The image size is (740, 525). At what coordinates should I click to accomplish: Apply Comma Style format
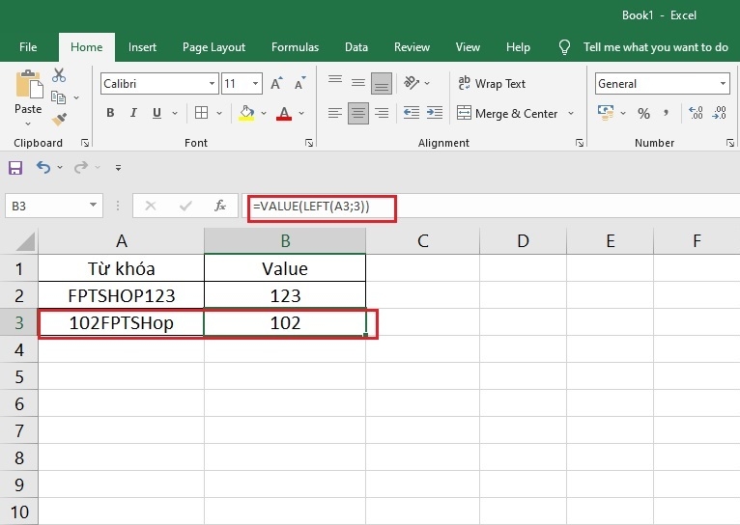[666, 113]
